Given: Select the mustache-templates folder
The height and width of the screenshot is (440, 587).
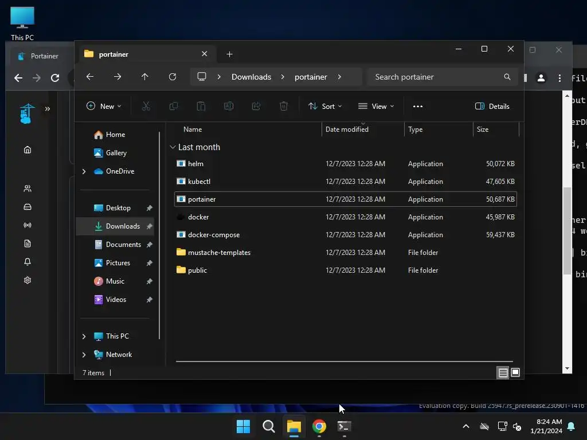Looking at the screenshot, I should pyautogui.click(x=345, y=253).
